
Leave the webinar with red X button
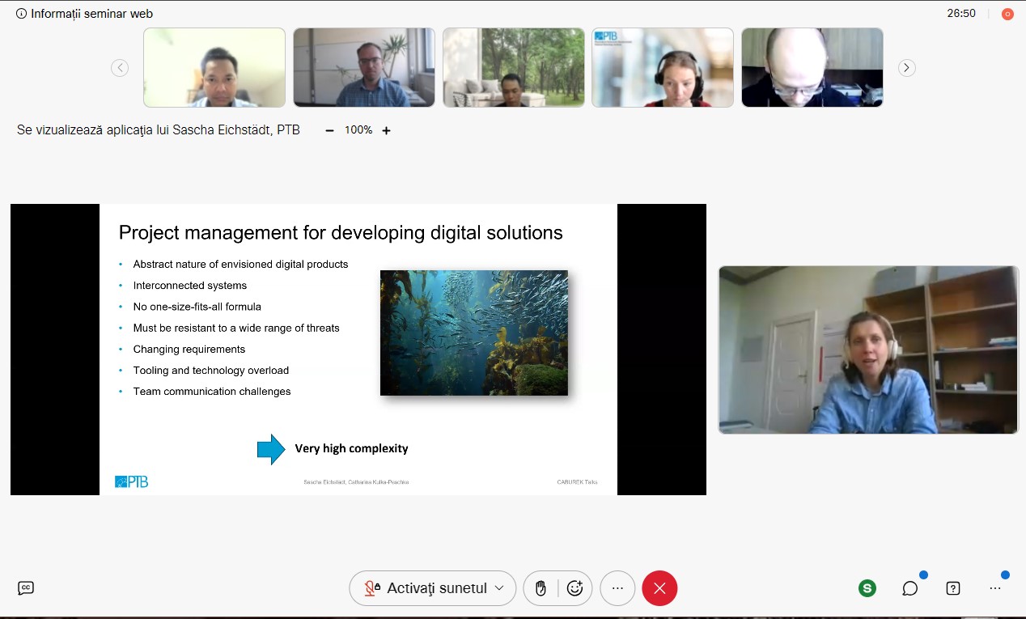[659, 588]
